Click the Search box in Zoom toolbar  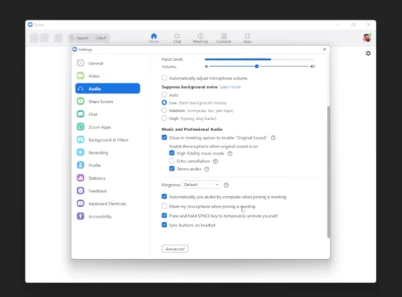(89, 38)
